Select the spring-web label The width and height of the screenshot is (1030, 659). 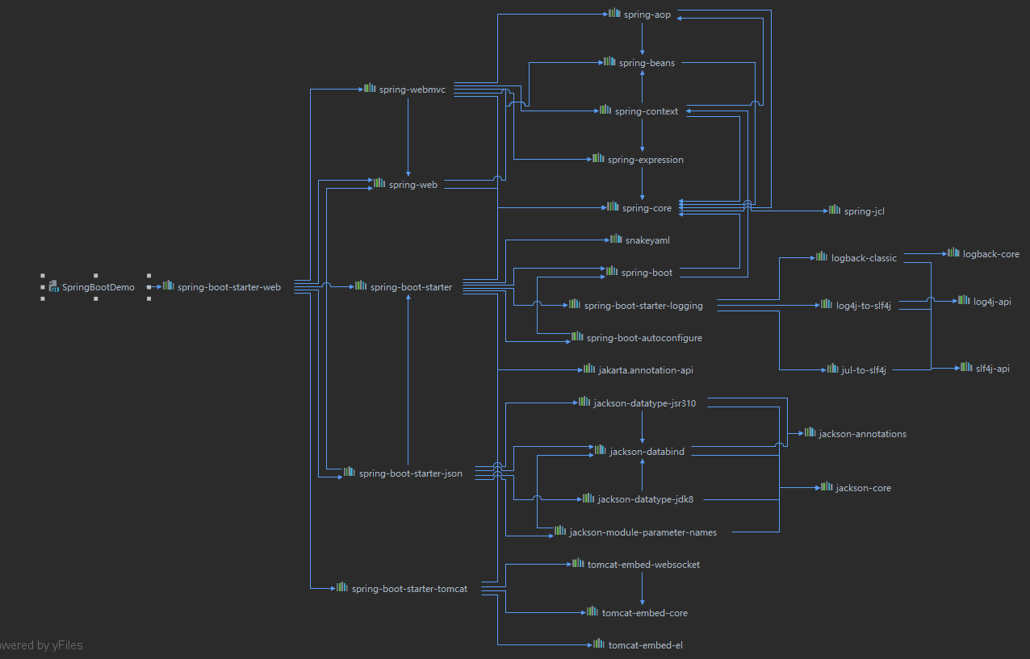413,185
